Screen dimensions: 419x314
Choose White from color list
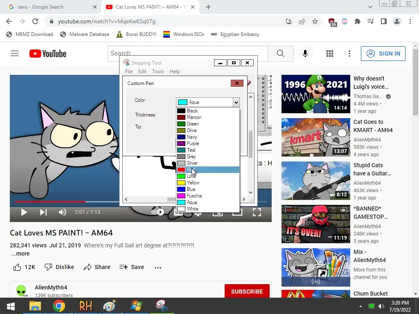[x=208, y=209]
